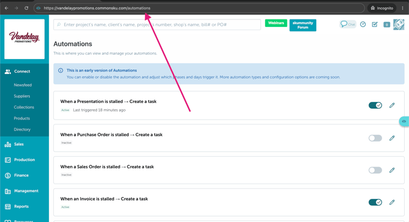Click the browser forward arrow

[x=16, y=8]
